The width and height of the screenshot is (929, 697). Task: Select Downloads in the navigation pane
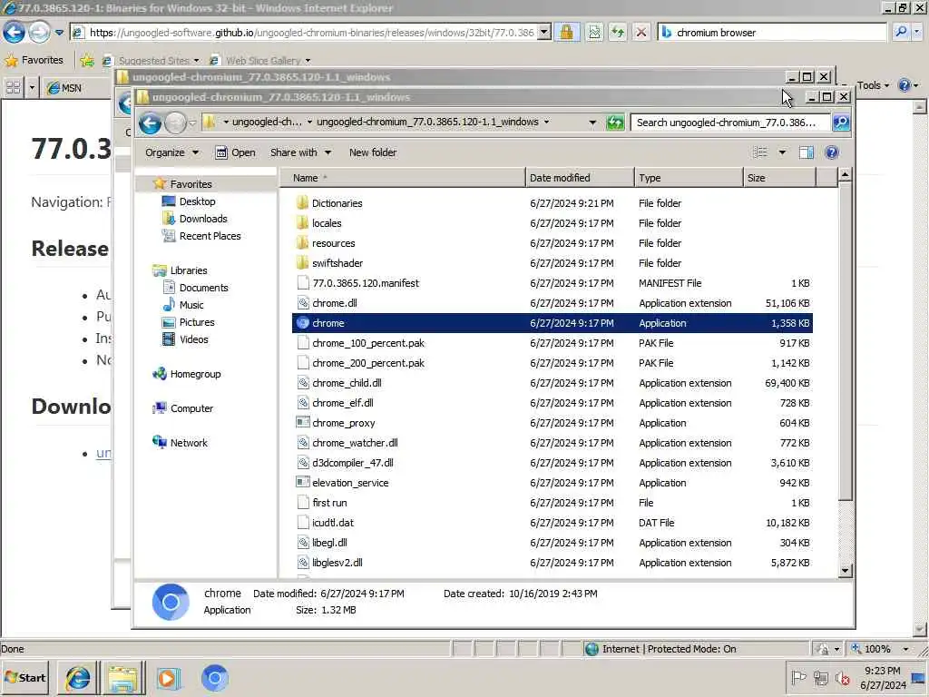(x=202, y=219)
